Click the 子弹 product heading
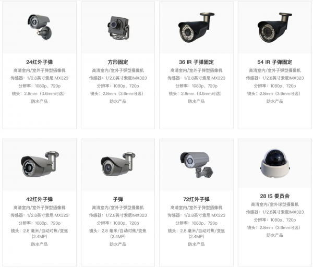This screenshot has height=268, width=313. click(x=118, y=199)
